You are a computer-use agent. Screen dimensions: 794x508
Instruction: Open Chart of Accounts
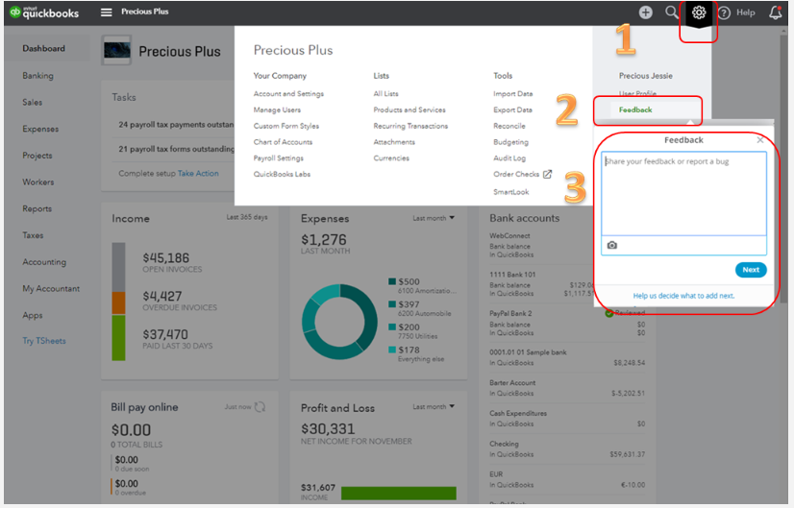(283, 142)
